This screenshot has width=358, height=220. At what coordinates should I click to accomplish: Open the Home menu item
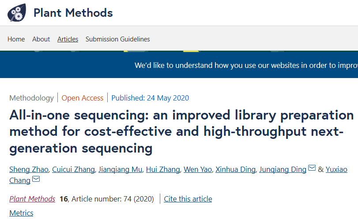click(x=16, y=39)
